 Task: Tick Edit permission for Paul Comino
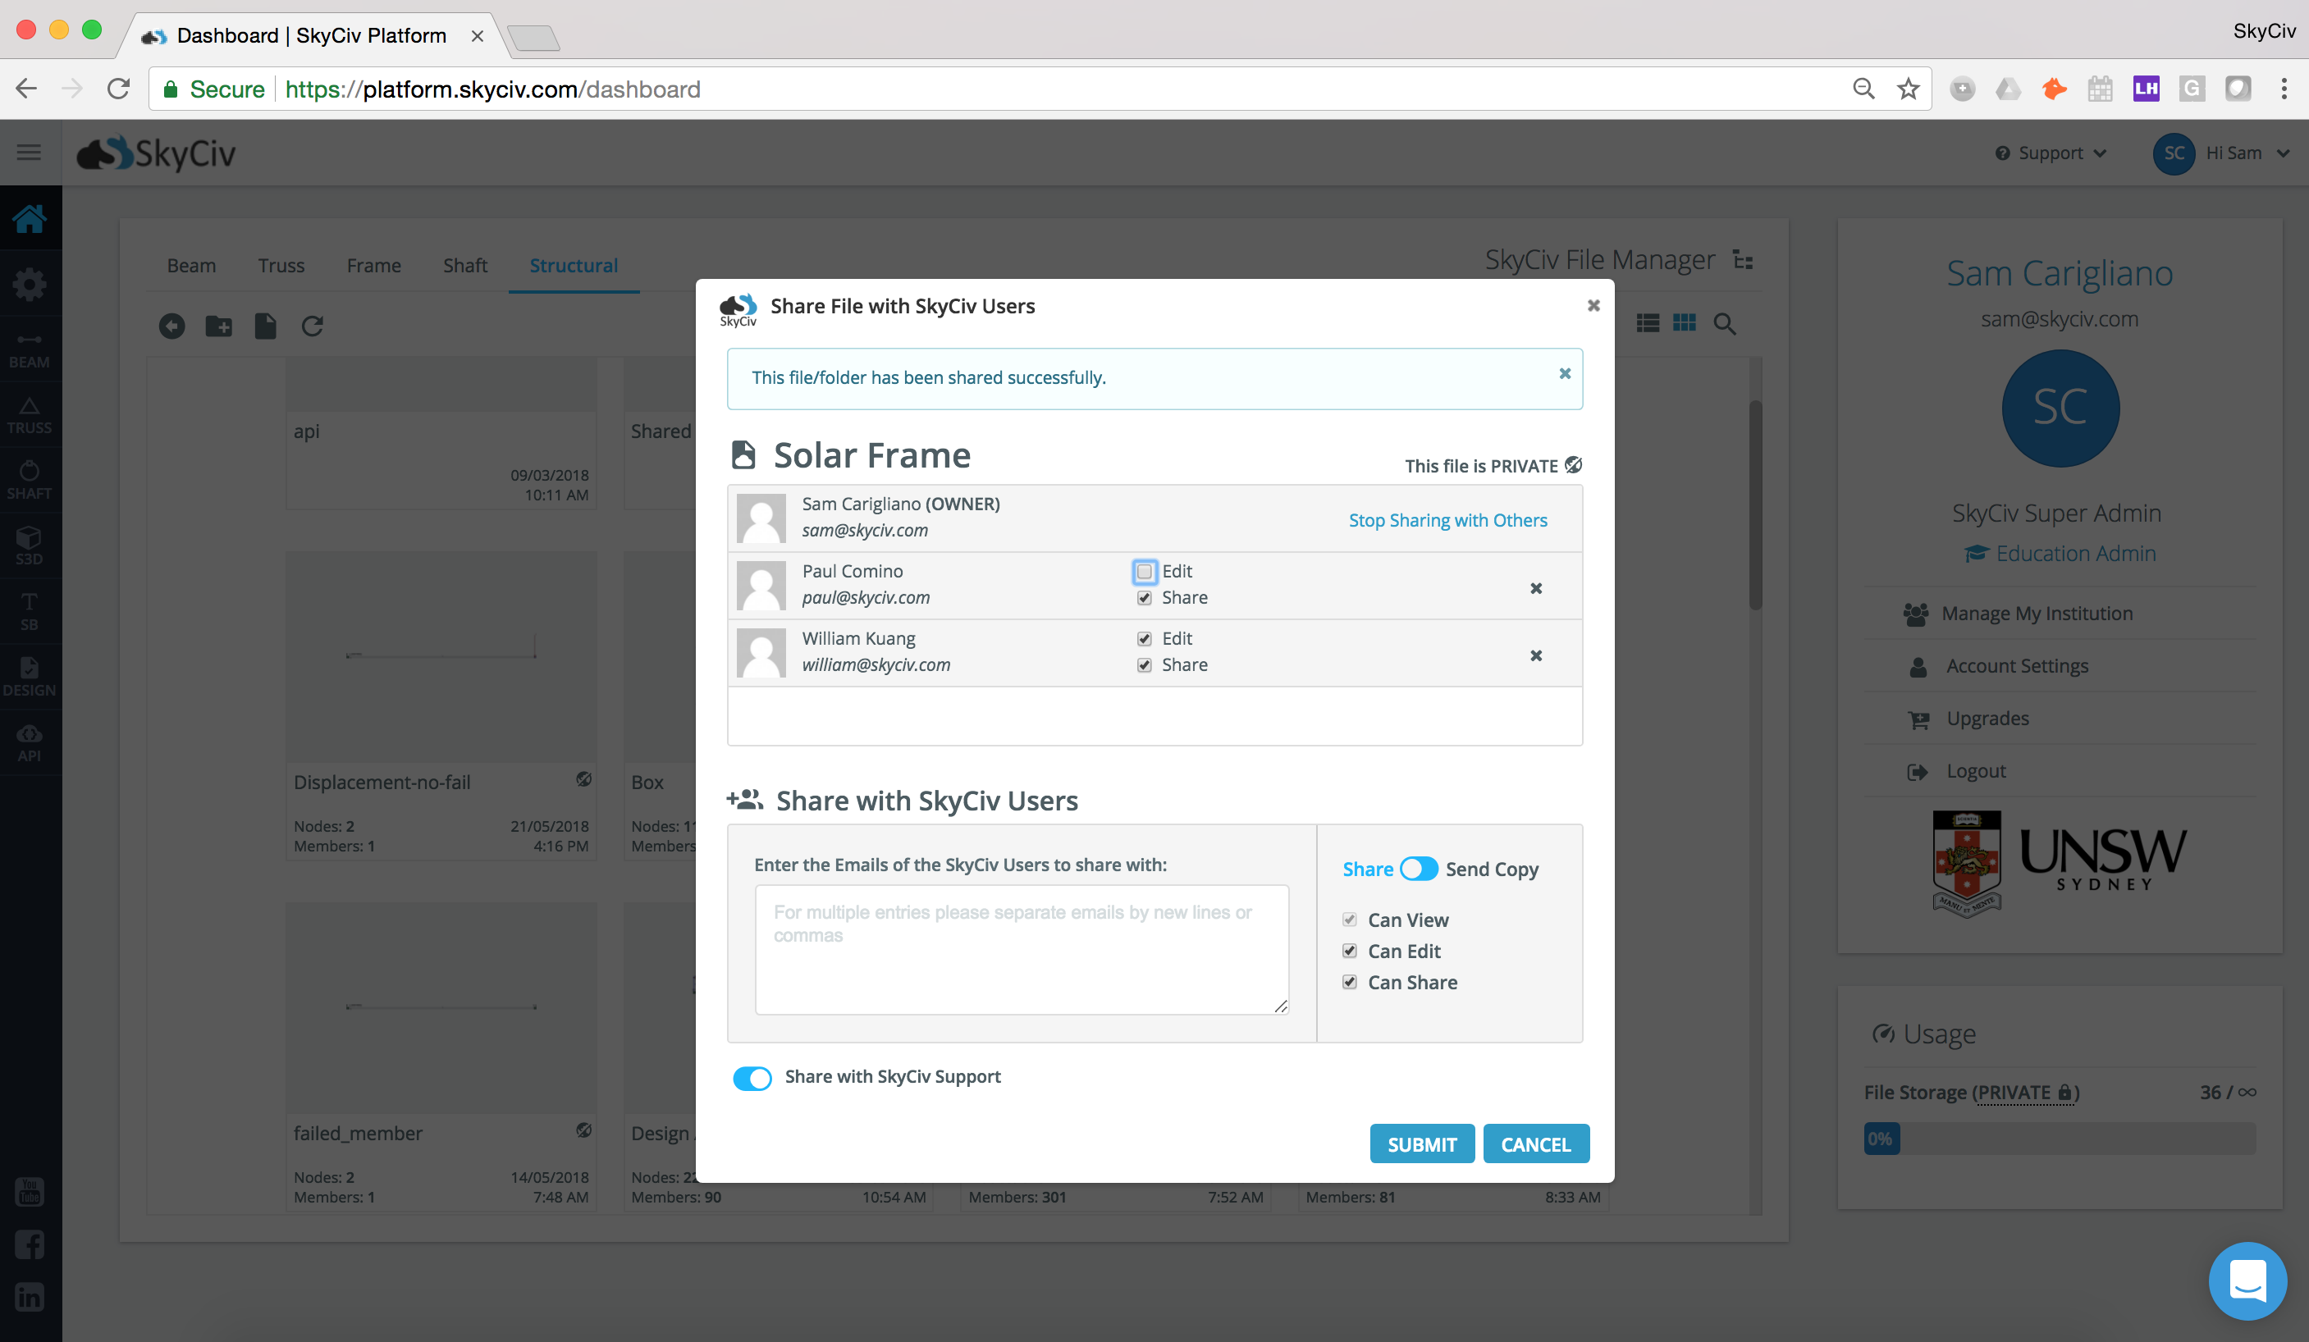click(x=1145, y=572)
